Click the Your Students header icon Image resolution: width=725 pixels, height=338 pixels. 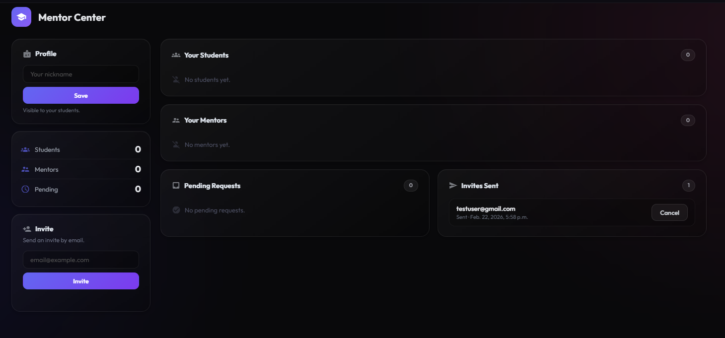click(x=176, y=55)
